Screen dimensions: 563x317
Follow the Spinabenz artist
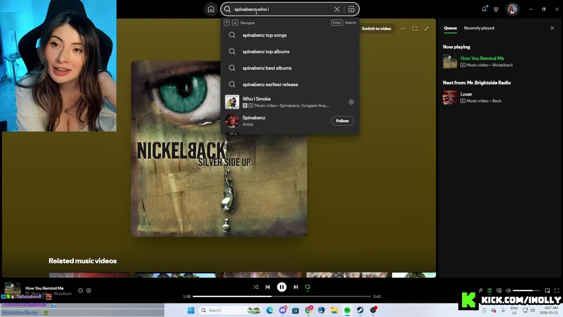[342, 121]
